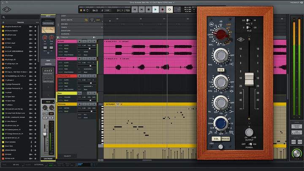Toggle circle button on 08 pPerc row

(x=35, y=68)
